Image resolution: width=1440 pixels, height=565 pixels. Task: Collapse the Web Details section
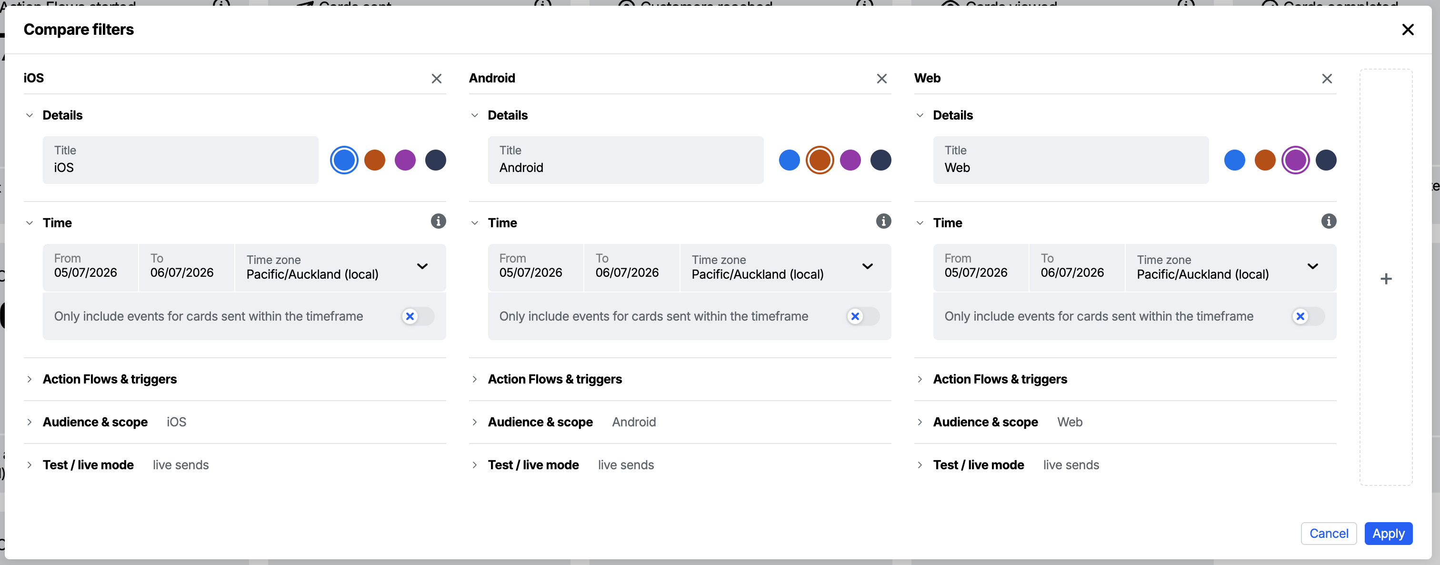coord(920,115)
